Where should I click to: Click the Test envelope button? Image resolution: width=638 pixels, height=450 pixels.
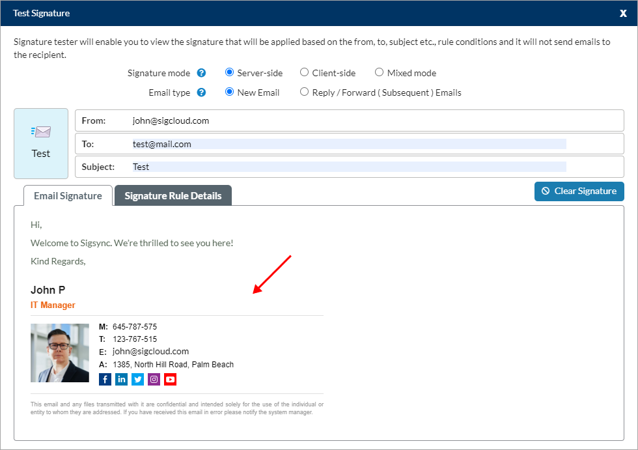coord(41,143)
